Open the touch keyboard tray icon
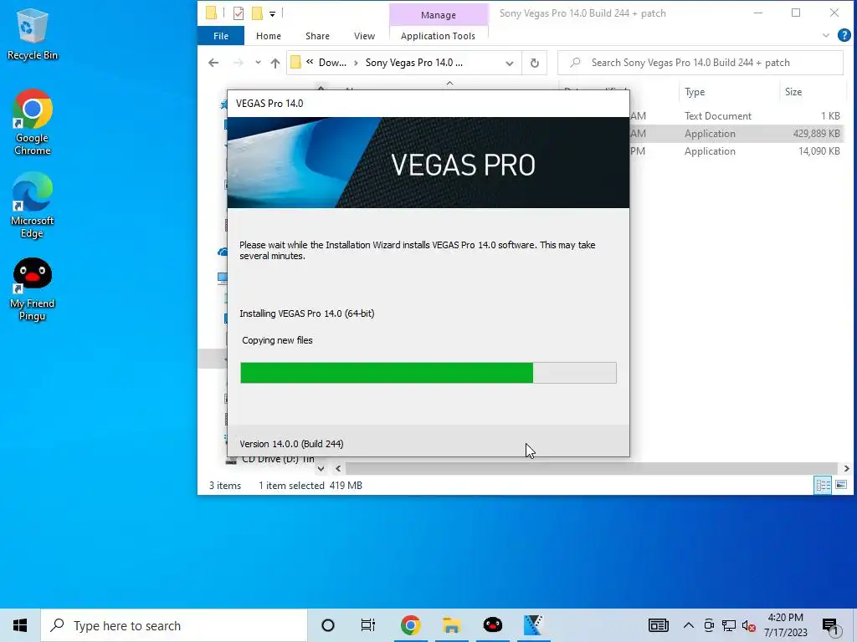The width and height of the screenshot is (857, 642). coord(659,625)
